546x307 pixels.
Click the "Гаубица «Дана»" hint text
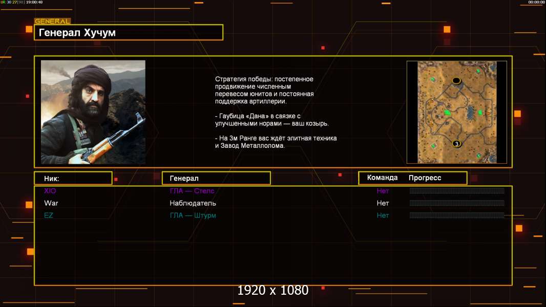[x=271, y=120]
